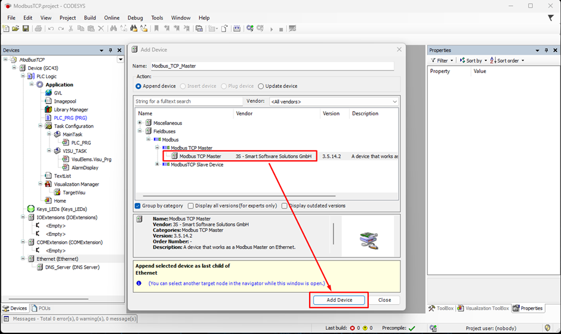Screen dimensions: 561x334
Task: Click the Add Device button
Action: click(339, 300)
